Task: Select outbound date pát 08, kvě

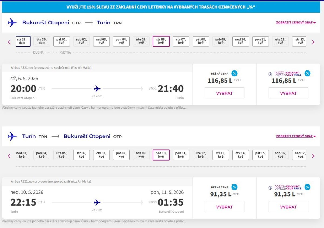Action: point(201,41)
